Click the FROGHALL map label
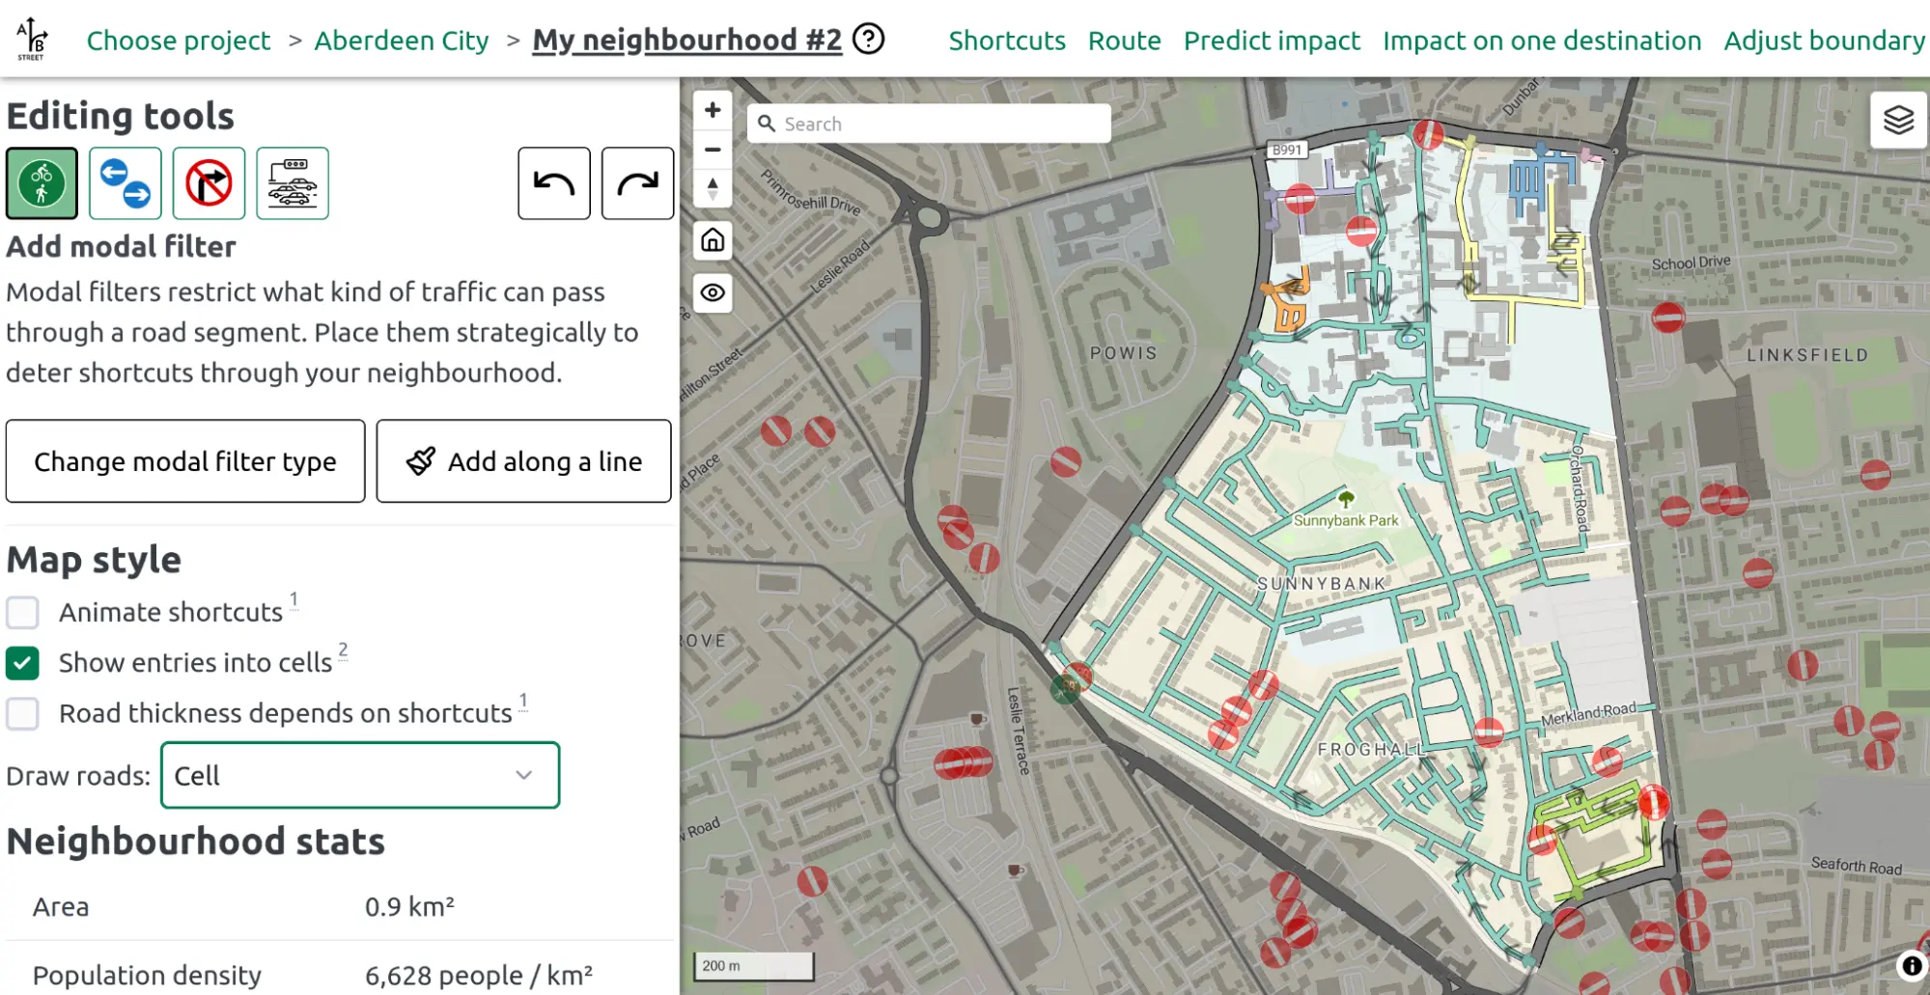Image resolution: width=1930 pixels, height=995 pixels. pyautogui.click(x=1372, y=750)
